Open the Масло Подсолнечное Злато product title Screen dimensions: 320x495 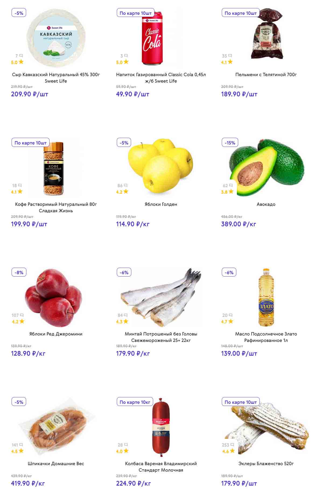(x=266, y=337)
